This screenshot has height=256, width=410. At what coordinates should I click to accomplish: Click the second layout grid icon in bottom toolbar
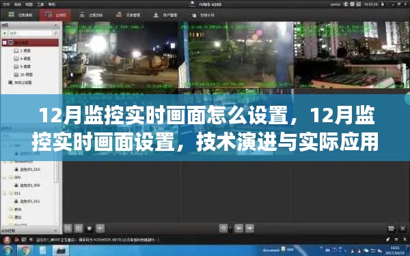[79, 228]
